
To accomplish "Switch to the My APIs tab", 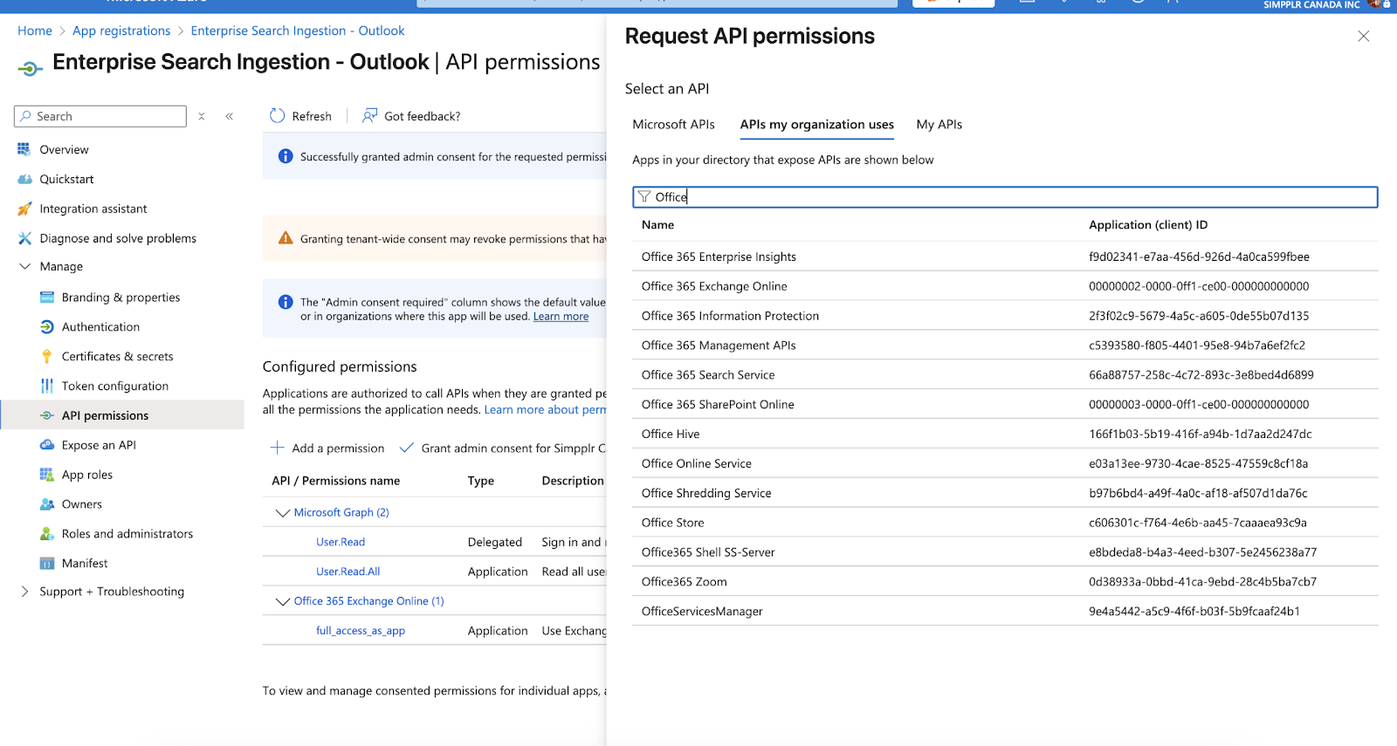I will click(x=939, y=125).
